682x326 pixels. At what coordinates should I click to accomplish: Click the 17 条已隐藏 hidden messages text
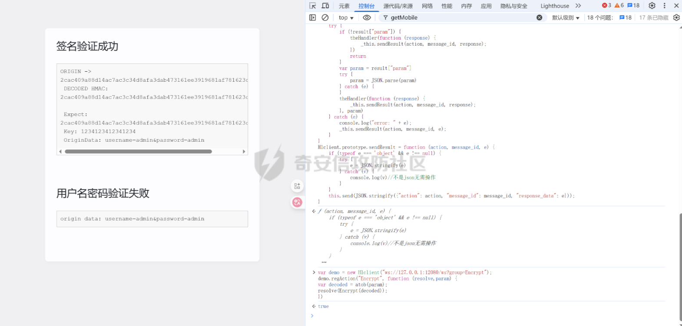(x=654, y=17)
